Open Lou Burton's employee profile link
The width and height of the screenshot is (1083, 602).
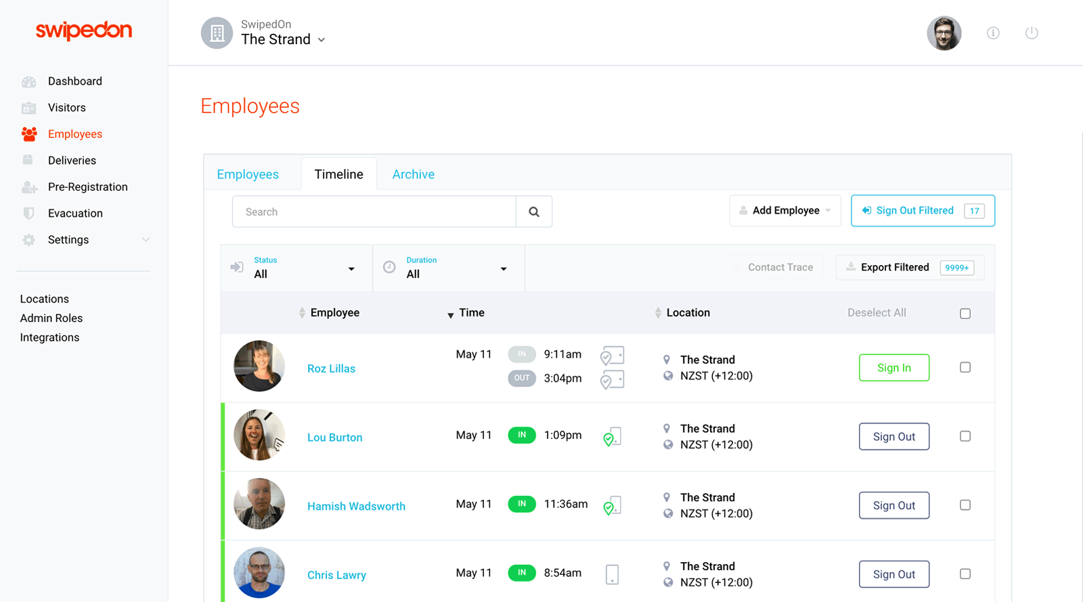point(334,437)
